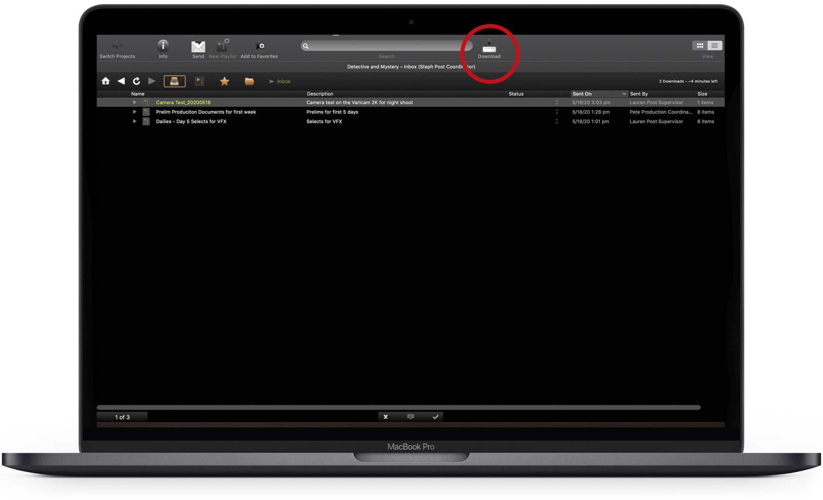Click the checkmark approve button
Image resolution: width=823 pixels, height=500 pixels.
(x=435, y=417)
